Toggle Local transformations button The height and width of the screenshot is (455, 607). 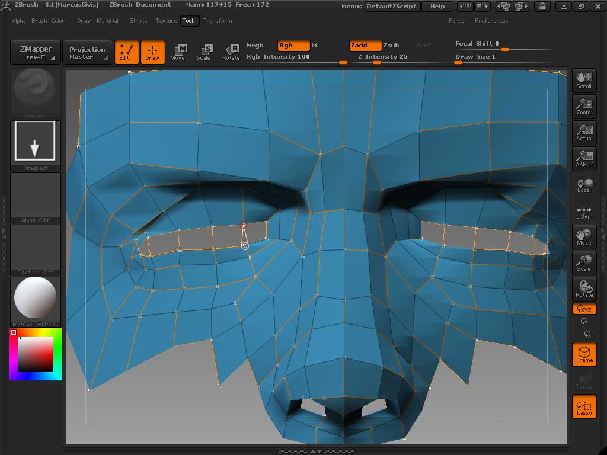584,185
